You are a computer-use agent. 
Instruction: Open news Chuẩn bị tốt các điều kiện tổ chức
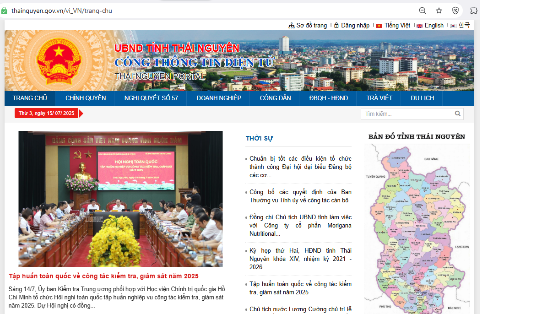[300, 167]
